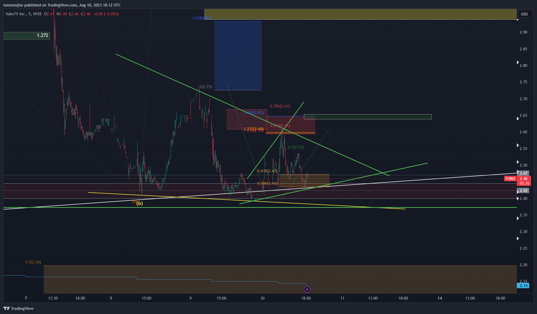Select the 1.618(2.65) blue fib label
This screenshot has height=314, width=537.
tap(254, 113)
